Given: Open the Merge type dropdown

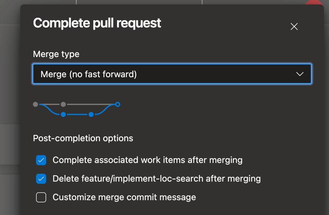Looking at the screenshot, I should pyautogui.click(x=172, y=74).
